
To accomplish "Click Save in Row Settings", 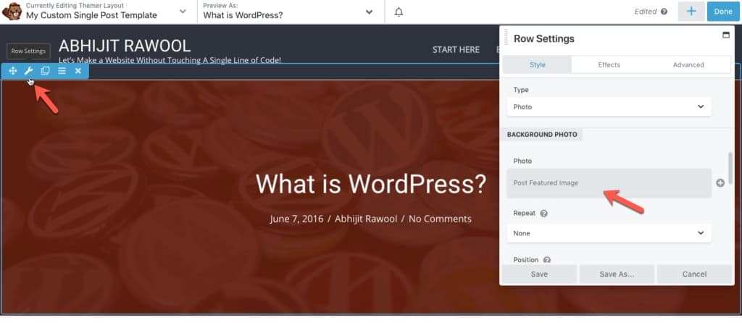I will (x=539, y=274).
